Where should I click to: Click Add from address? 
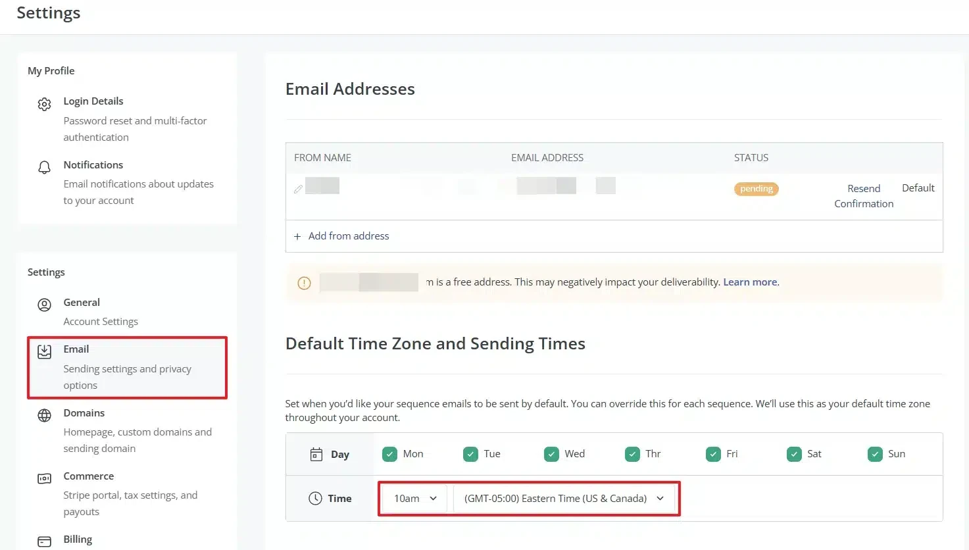coord(349,236)
